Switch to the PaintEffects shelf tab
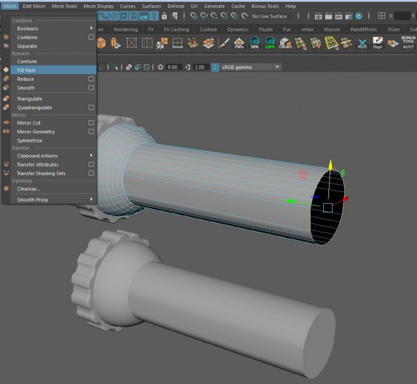 pos(364,29)
